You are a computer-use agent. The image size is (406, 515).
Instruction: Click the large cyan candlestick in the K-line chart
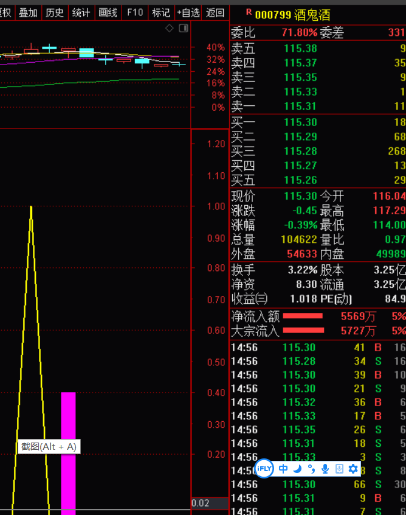pyautogui.click(x=86, y=52)
